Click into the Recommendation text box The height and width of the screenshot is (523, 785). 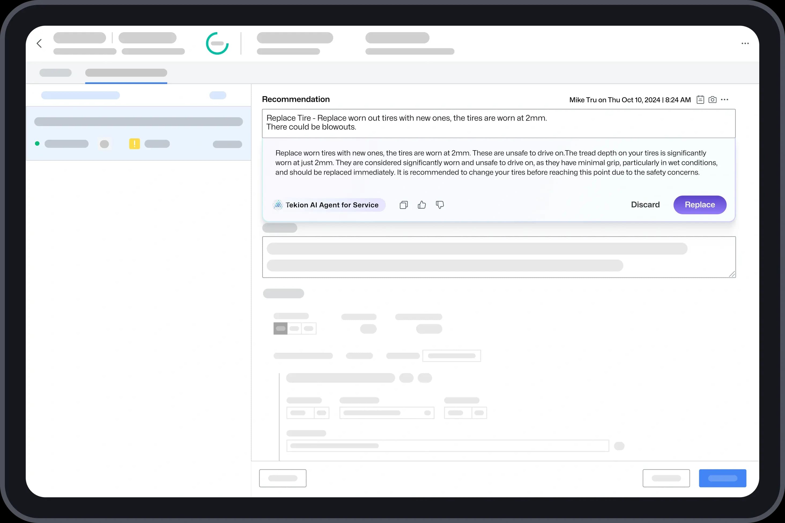click(498, 123)
